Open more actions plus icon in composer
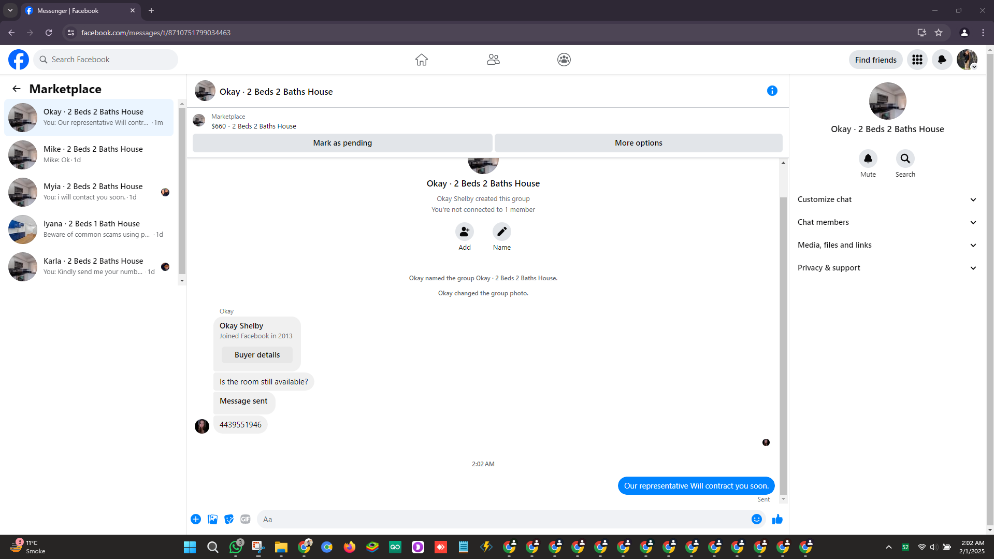The image size is (994, 559). (195, 519)
